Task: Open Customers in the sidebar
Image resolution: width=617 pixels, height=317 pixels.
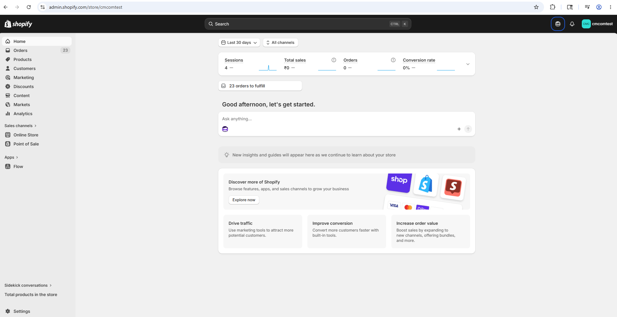Action: 37,68
